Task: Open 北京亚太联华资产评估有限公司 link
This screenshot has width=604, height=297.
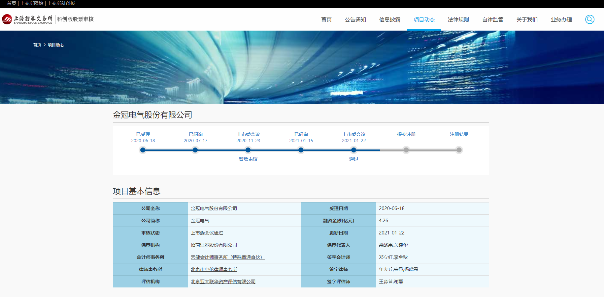Action: (x=223, y=282)
